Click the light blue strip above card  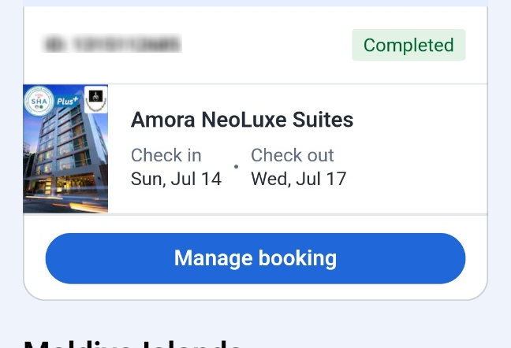[x=255, y=3]
